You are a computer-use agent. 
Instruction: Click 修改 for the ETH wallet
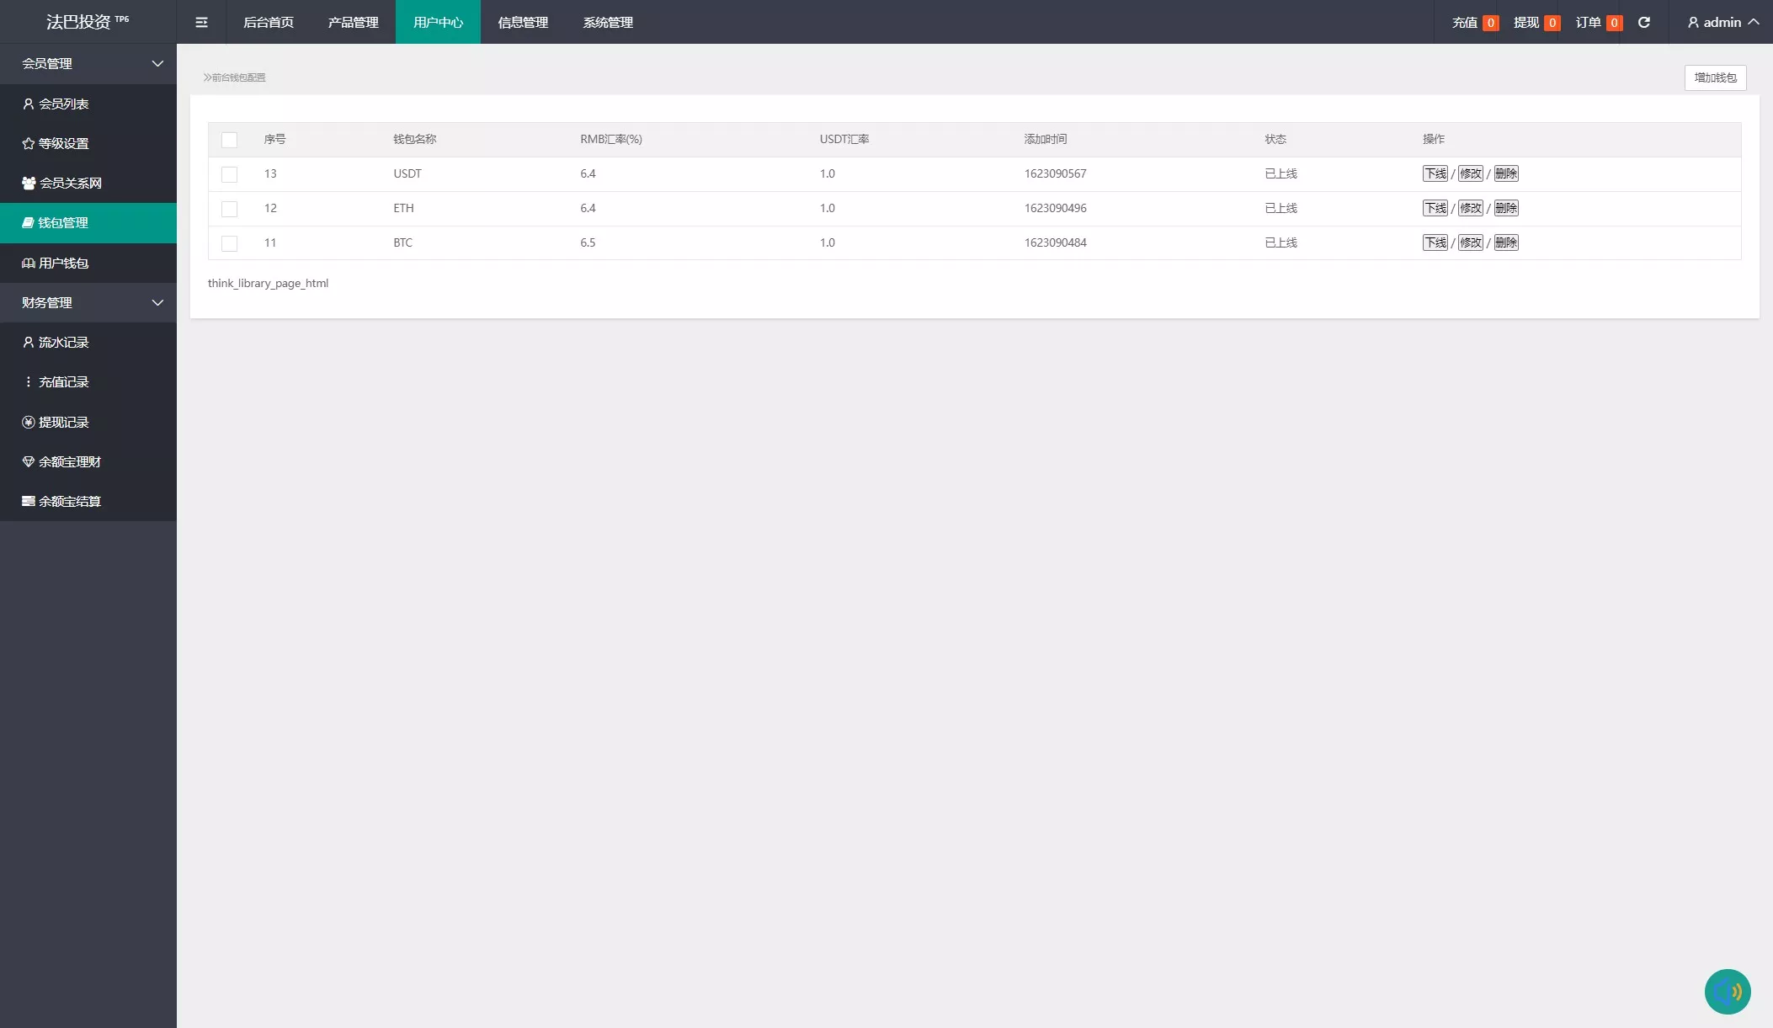[1470, 208]
